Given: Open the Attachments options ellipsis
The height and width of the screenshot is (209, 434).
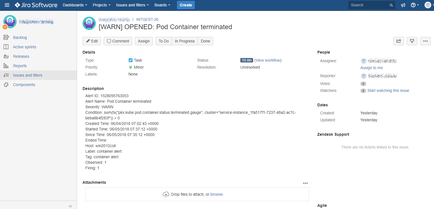Looking at the screenshot, I should pos(305,183).
